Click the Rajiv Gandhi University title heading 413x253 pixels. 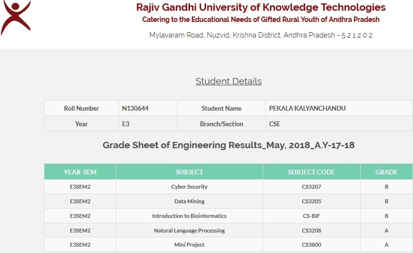coord(261,7)
